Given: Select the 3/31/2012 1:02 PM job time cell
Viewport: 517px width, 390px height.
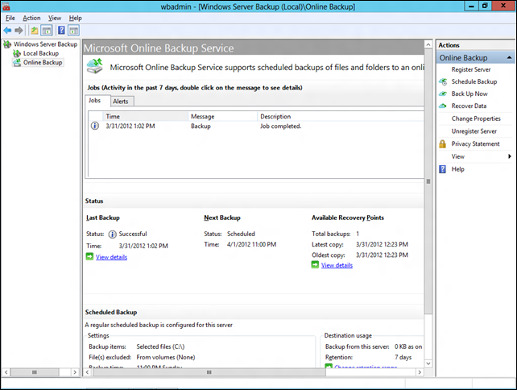Looking at the screenshot, I should pos(130,126).
